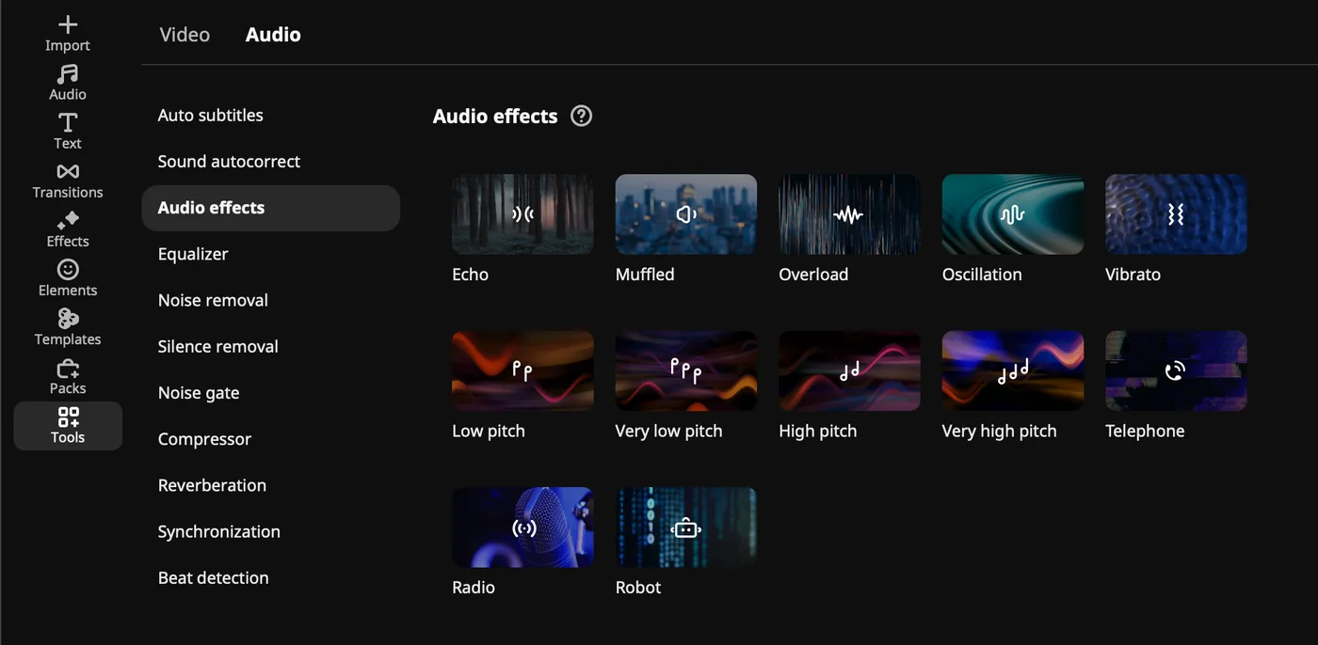Apply the Robot effect thumbnail

pos(686,527)
